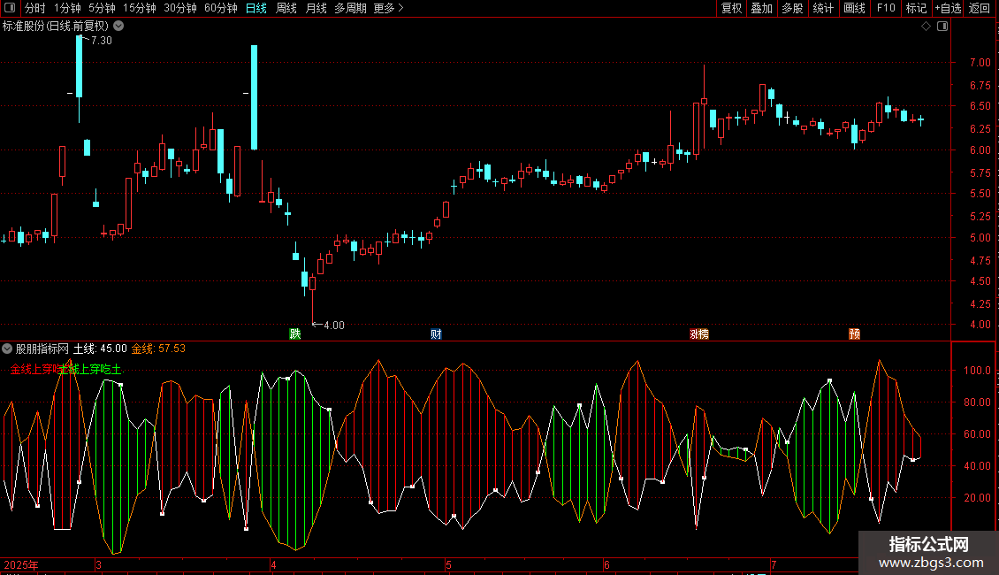Image resolution: width=999 pixels, height=575 pixels.
Task: Click the 4.00 low price label
Action: click(334, 326)
